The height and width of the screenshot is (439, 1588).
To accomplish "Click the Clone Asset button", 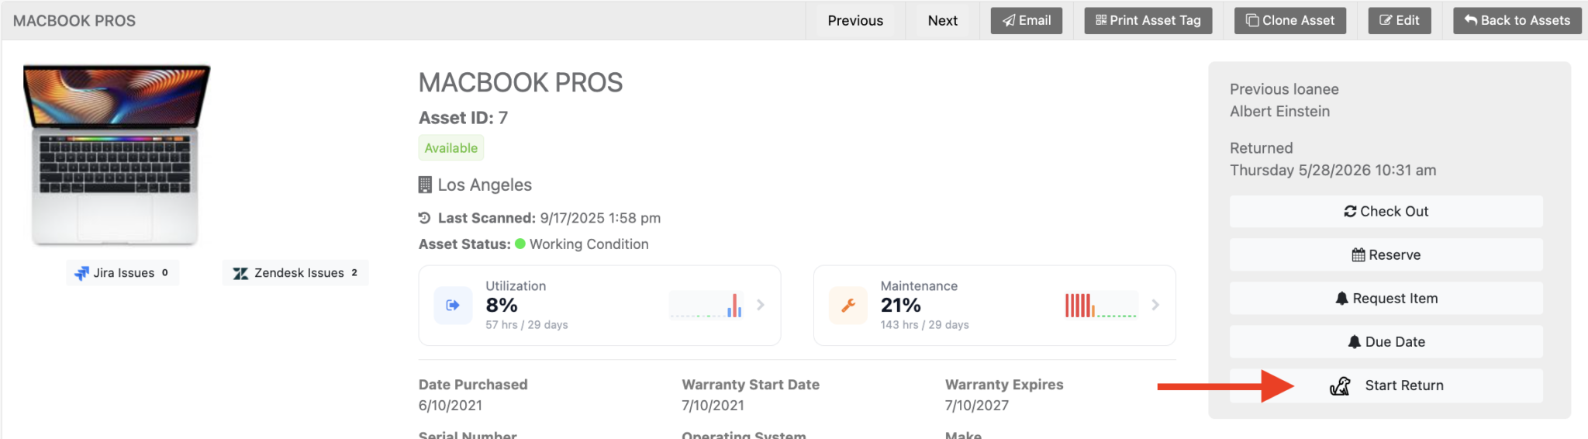I will [1290, 21].
